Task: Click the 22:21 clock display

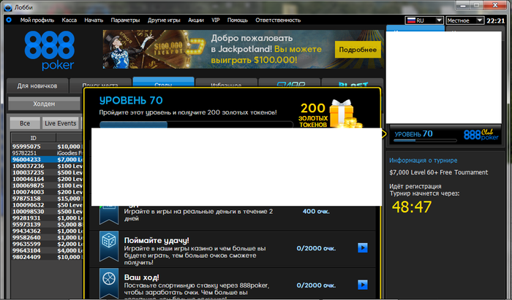Action: pyautogui.click(x=496, y=20)
